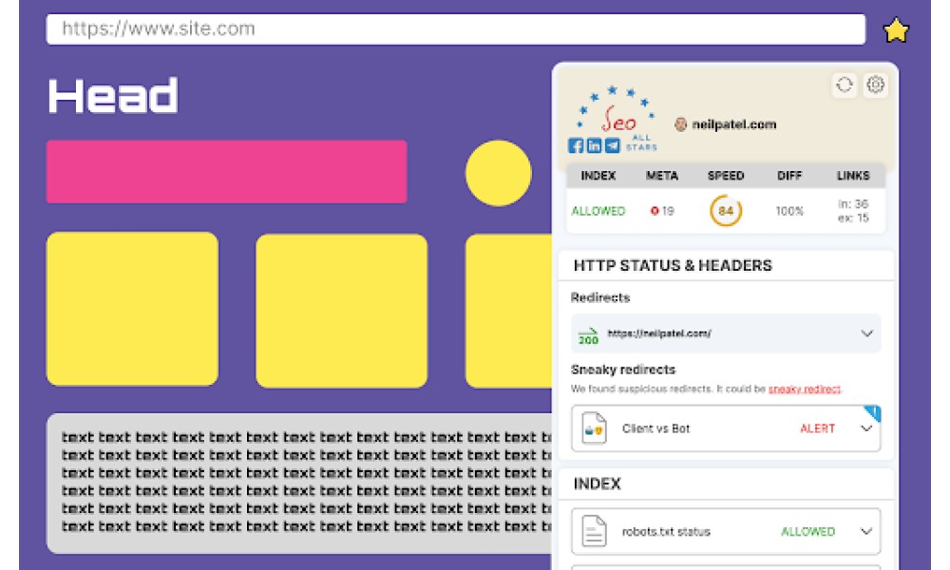Open the LinkedIn icon under SEO logo
Viewport: 950px width, 570px height.
(x=594, y=145)
